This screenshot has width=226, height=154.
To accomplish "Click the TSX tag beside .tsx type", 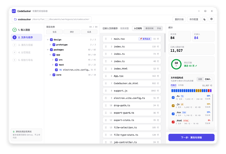I will coord(184,112).
